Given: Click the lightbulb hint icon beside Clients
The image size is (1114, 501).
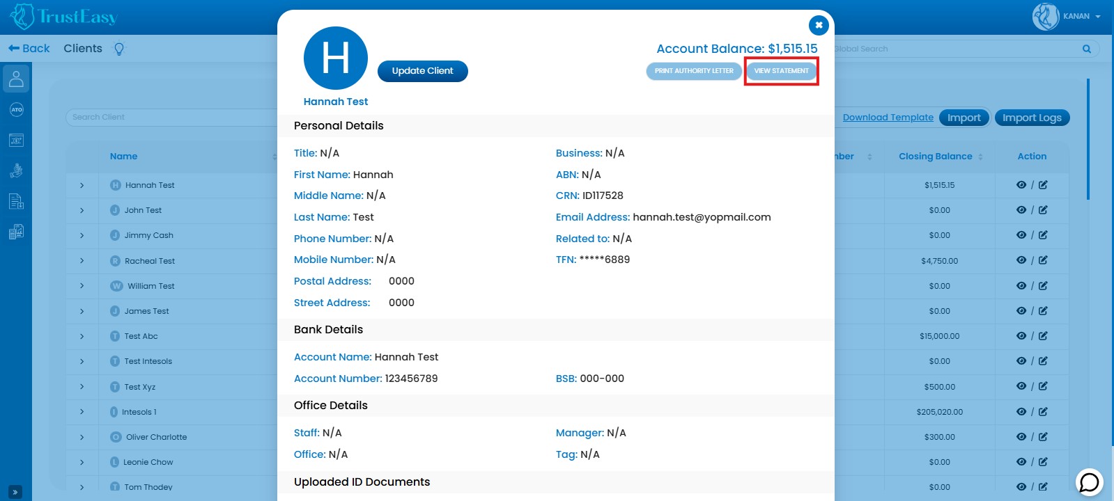Looking at the screenshot, I should [119, 49].
